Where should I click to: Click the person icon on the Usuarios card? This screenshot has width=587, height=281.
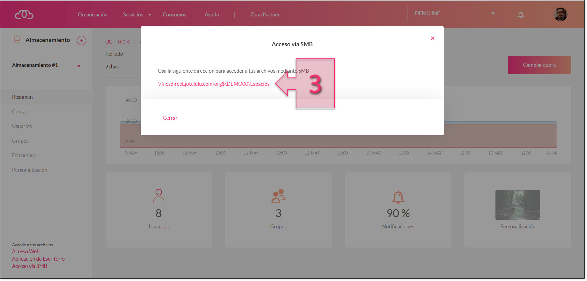pyautogui.click(x=158, y=196)
